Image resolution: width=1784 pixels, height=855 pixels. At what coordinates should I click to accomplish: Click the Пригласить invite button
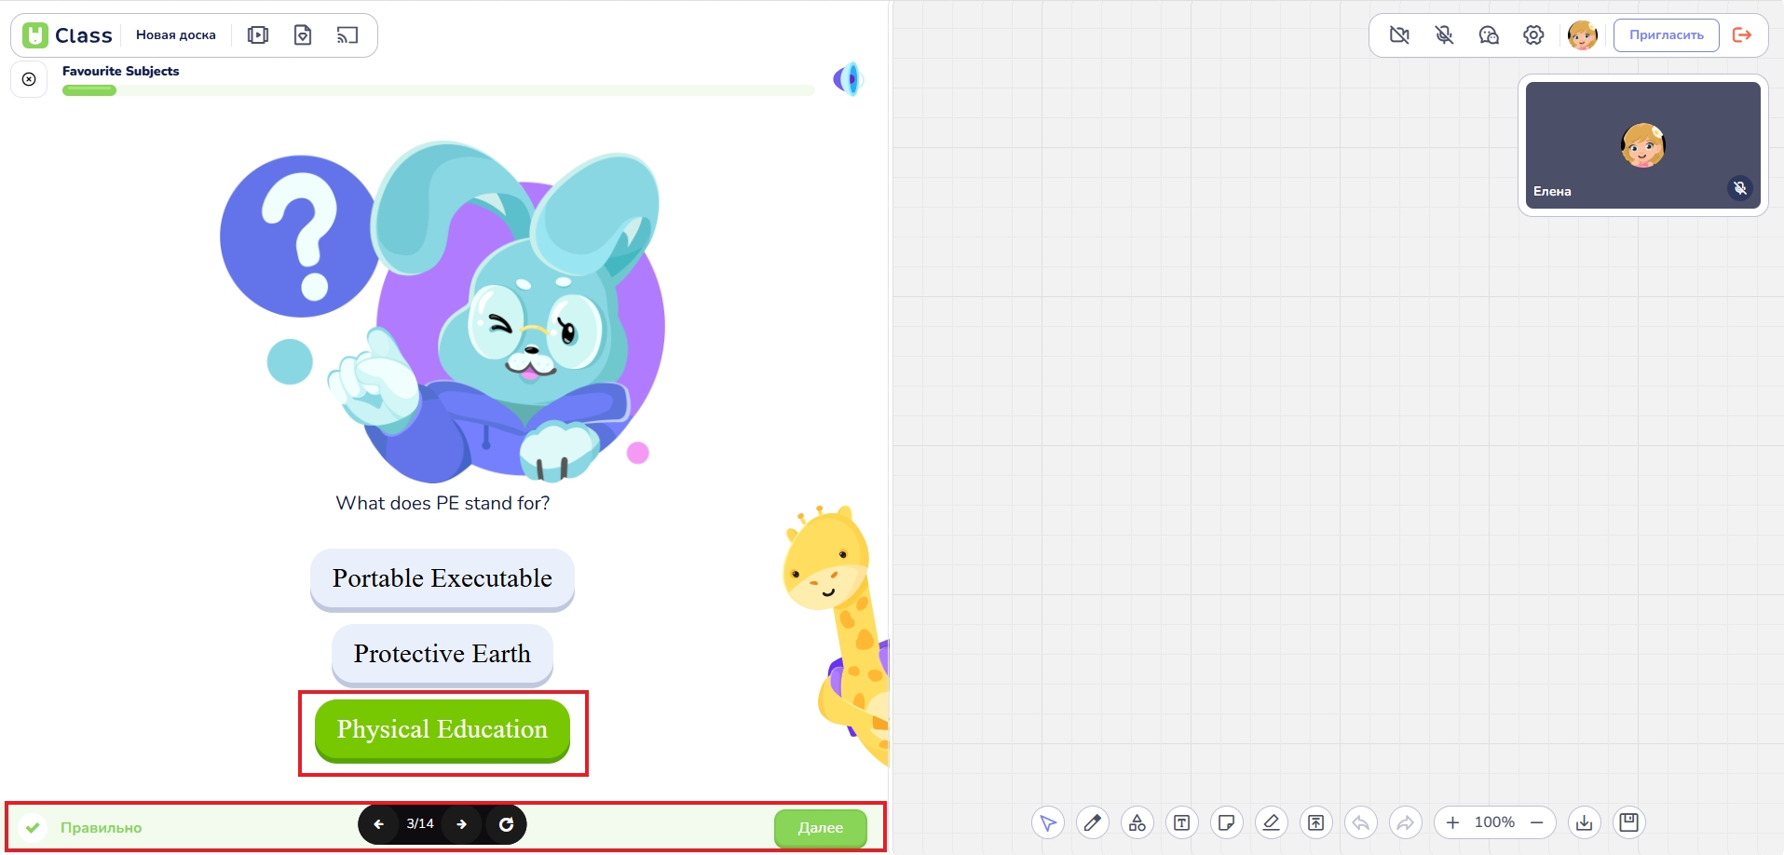click(1666, 35)
